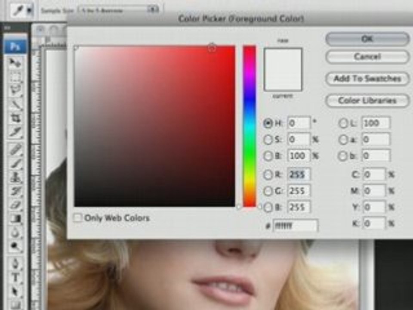Select the B brightness radio button
Screen dimensions: 413x310
pyautogui.click(x=268, y=156)
